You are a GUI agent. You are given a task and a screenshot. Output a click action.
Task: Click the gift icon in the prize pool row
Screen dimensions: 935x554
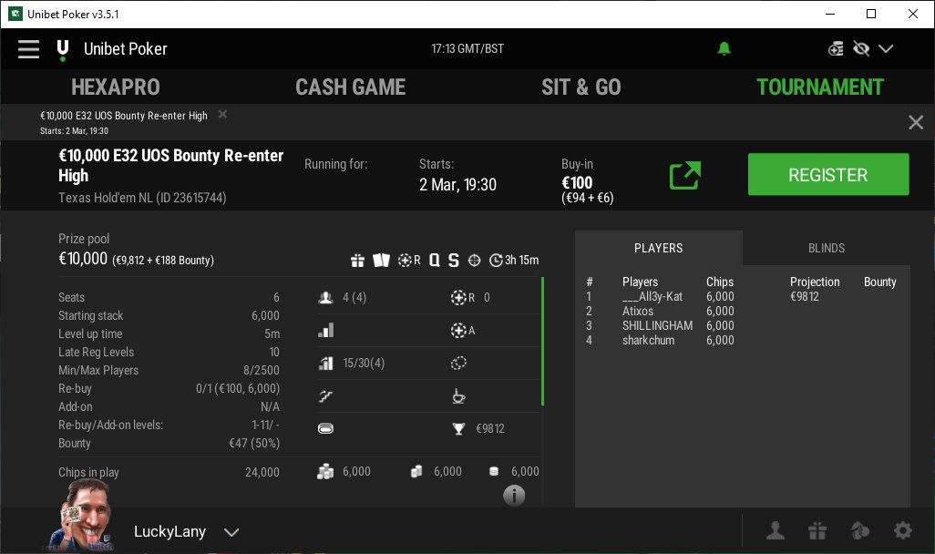[357, 260]
